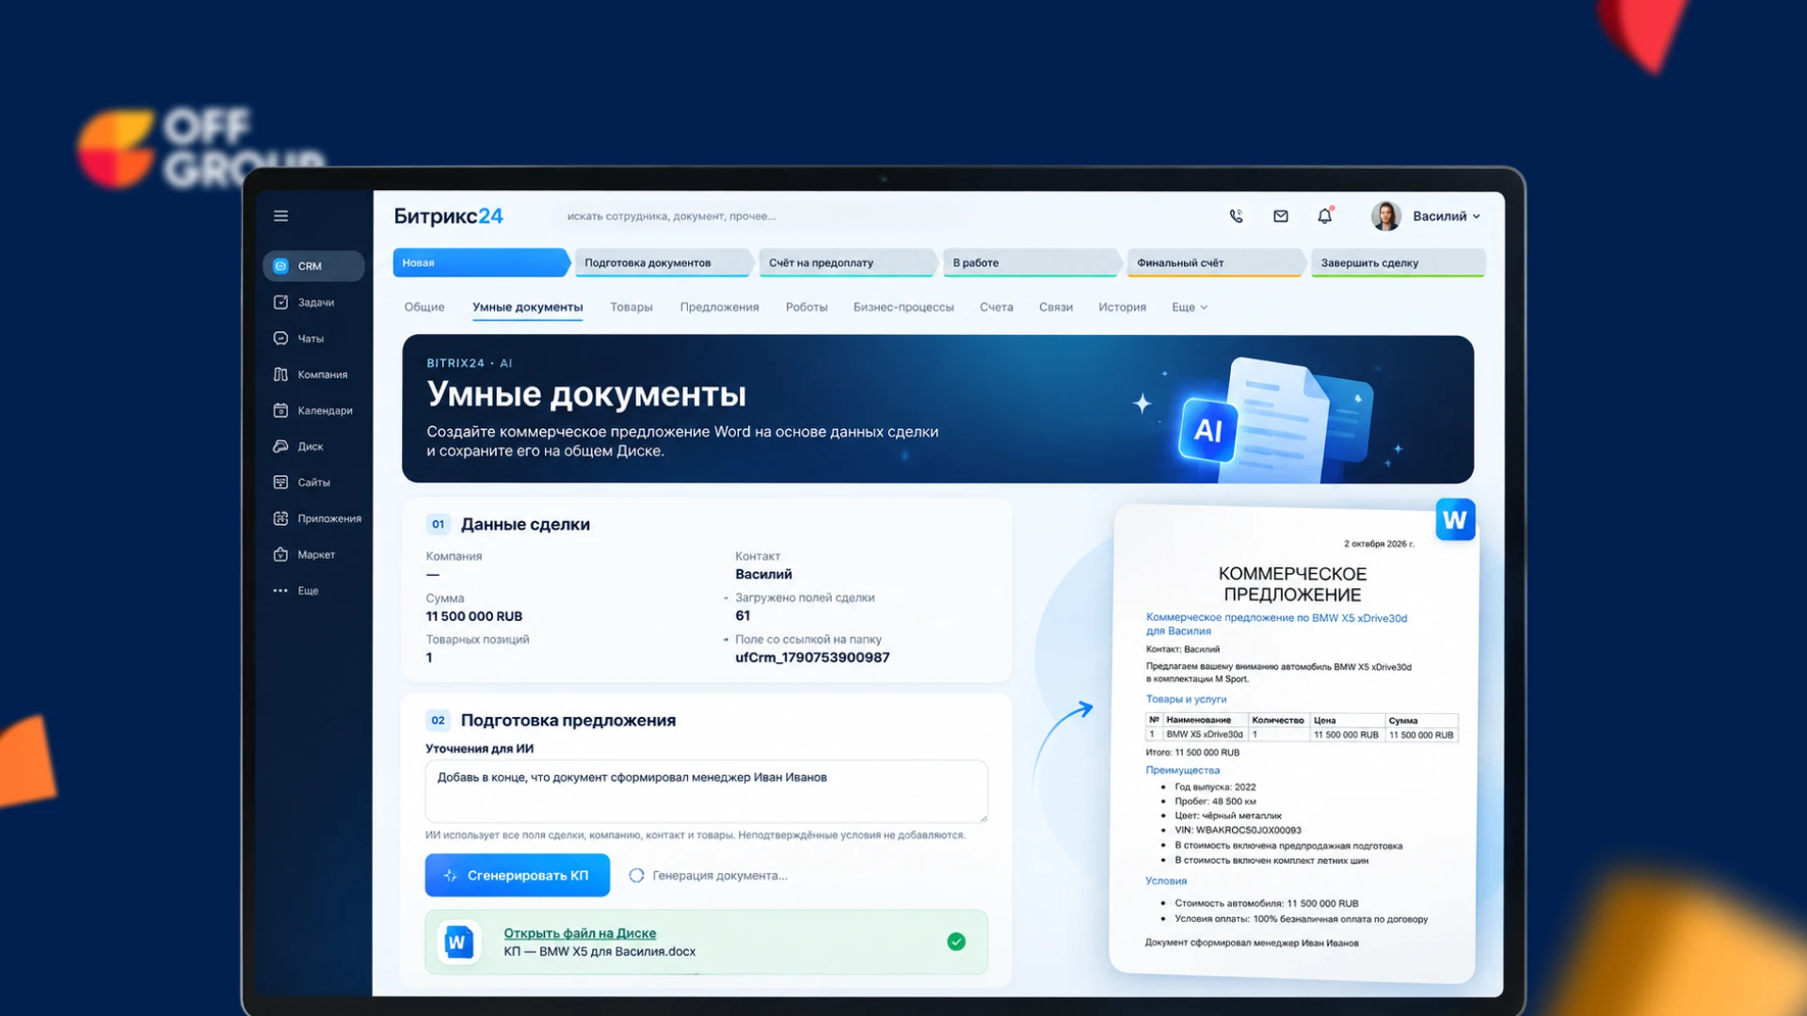Open Диск icon in sidebar
This screenshot has width=1807, height=1016.
(x=280, y=447)
